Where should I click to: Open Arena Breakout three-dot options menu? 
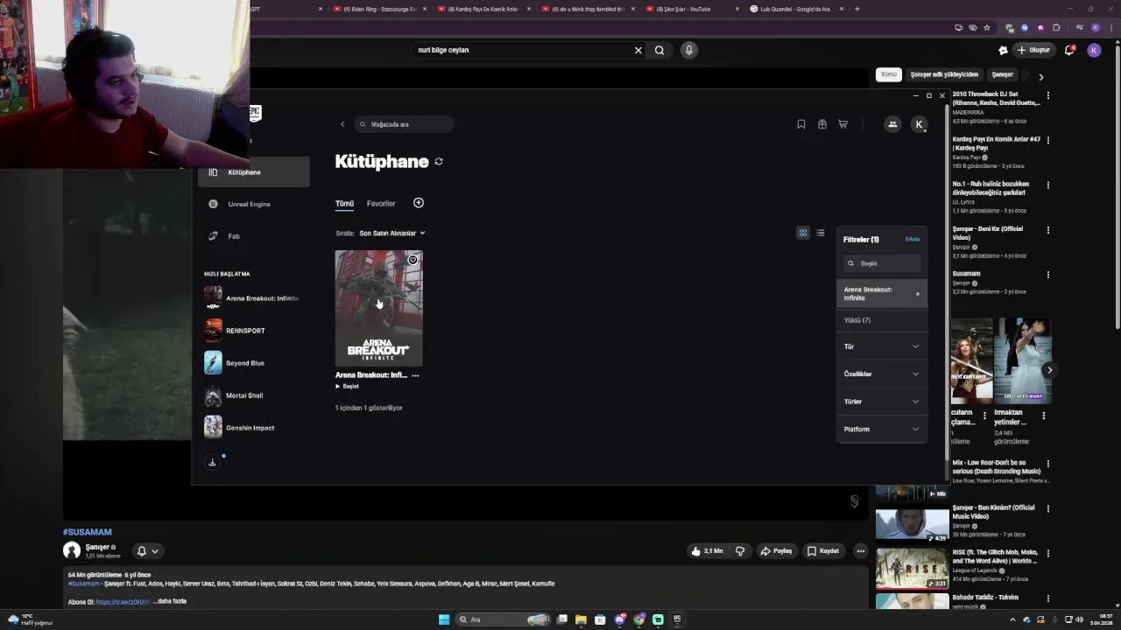click(415, 375)
